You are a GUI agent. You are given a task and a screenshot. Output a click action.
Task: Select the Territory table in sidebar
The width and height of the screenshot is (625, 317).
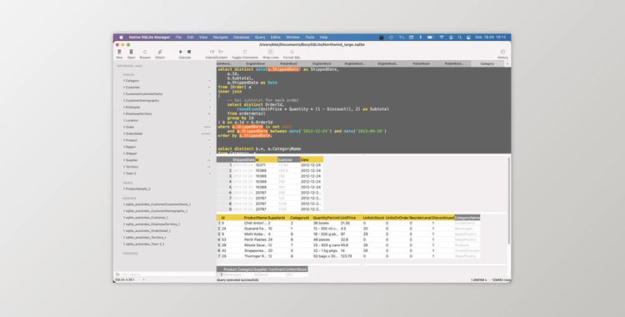[x=132, y=167]
